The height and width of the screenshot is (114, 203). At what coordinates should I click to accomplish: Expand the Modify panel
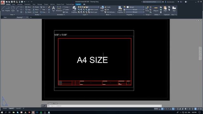tap(38, 15)
